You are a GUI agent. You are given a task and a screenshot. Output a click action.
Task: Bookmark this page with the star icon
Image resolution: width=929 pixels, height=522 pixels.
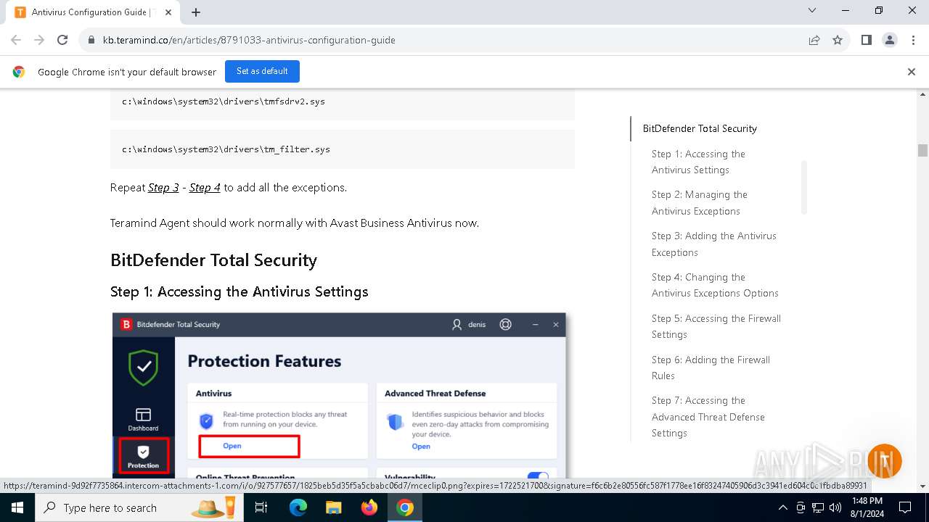(x=838, y=40)
